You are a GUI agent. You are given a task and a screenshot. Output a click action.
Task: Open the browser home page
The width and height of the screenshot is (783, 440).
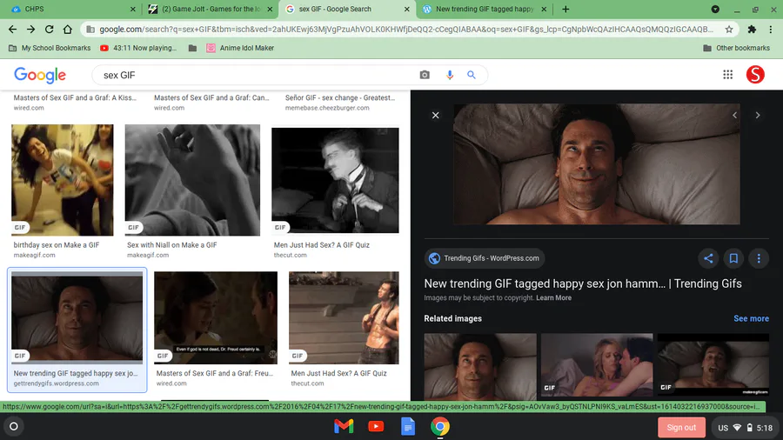pyautogui.click(x=67, y=30)
